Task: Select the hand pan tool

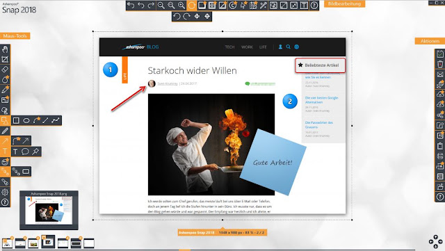Action: tap(5, 49)
